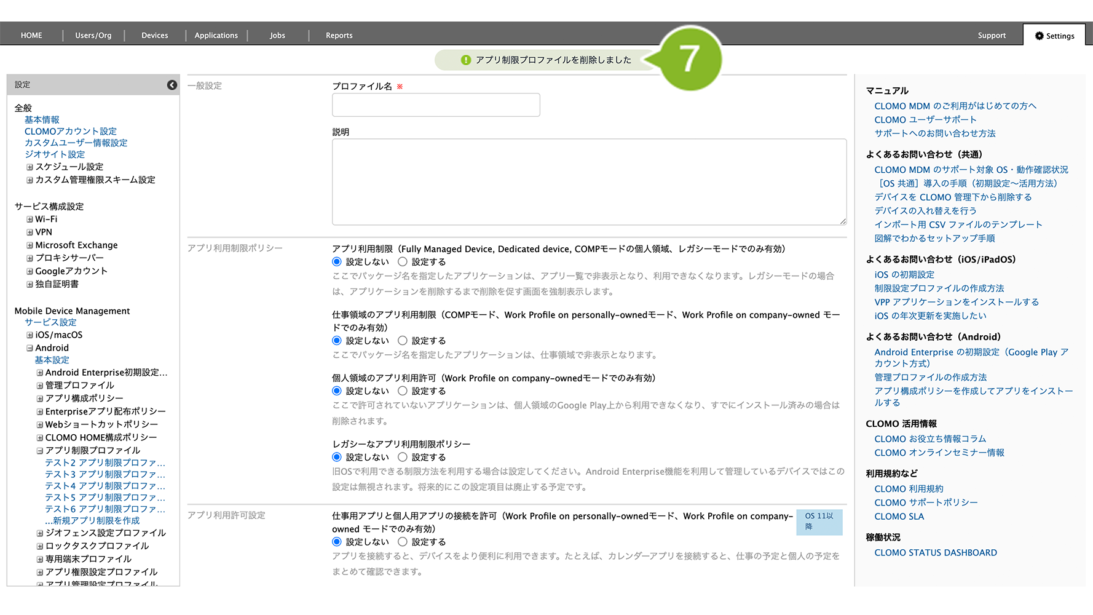Screen dimensions: 1093x615
Task: Open the …新規アプリ制限を作成 link
Action: 92,521
